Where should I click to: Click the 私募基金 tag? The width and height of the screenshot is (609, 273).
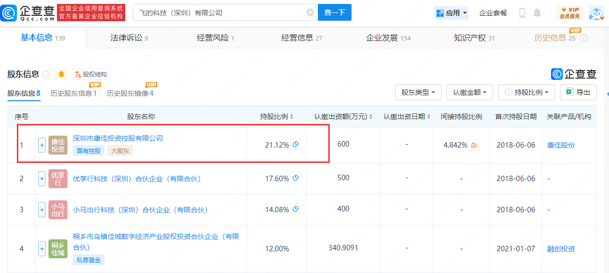coord(89,260)
